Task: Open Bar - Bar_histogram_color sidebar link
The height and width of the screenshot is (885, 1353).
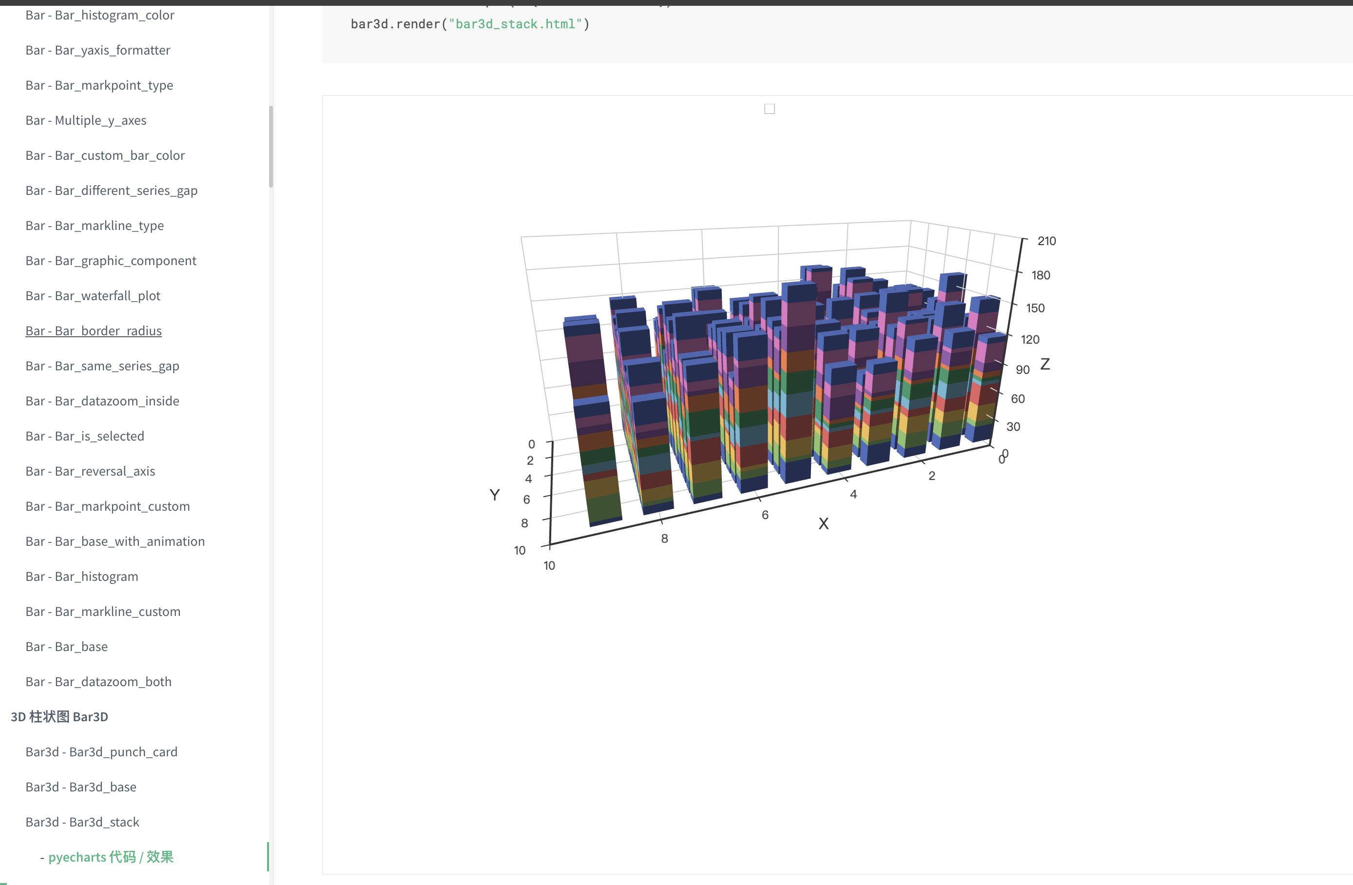Action: 99,15
